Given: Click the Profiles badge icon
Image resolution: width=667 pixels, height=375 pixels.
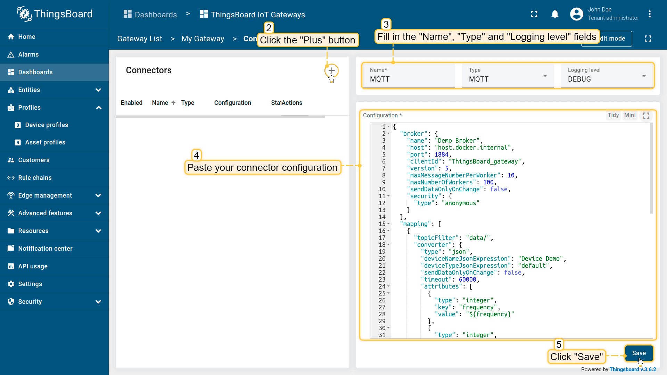Looking at the screenshot, I should pos(11,108).
